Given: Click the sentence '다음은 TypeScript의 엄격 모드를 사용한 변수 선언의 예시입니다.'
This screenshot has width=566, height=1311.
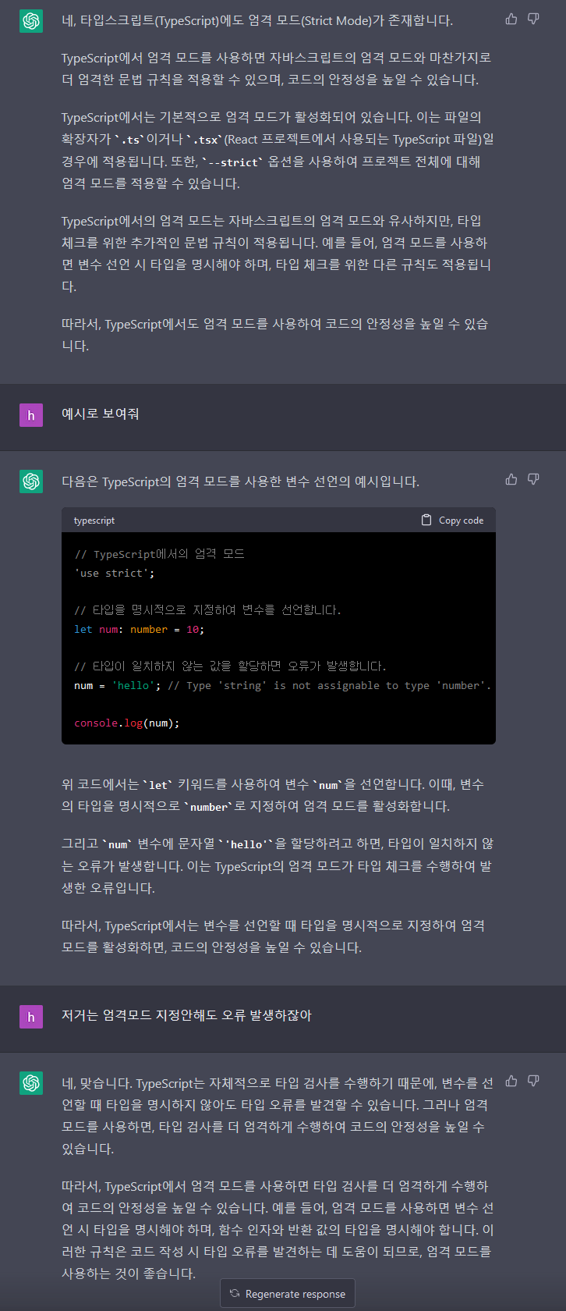Looking at the screenshot, I should [241, 481].
